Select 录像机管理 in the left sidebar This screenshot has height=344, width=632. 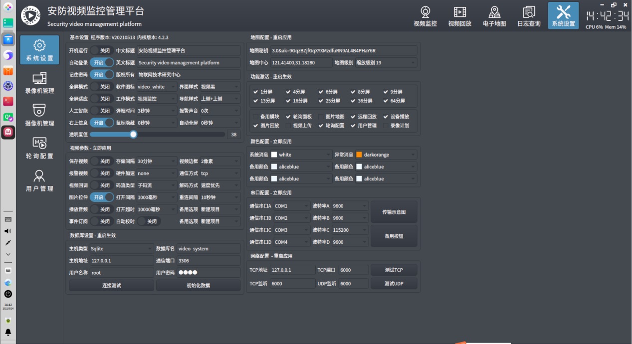[39, 83]
